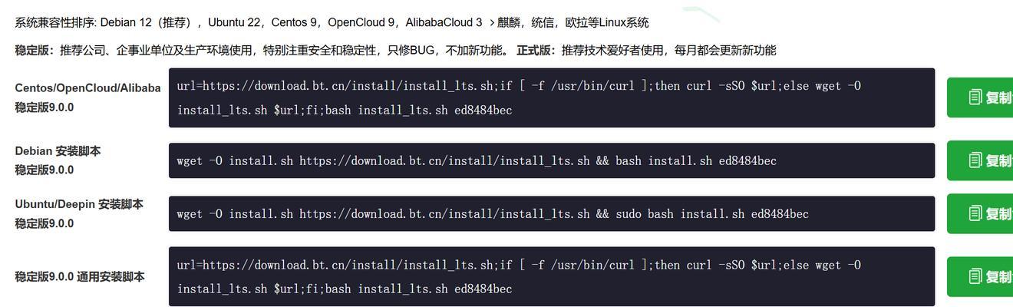Click copy icon for 通用安装脚本 command
Image resolution: width=1013 pixels, height=307 pixels.
pyautogui.click(x=975, y=276)
